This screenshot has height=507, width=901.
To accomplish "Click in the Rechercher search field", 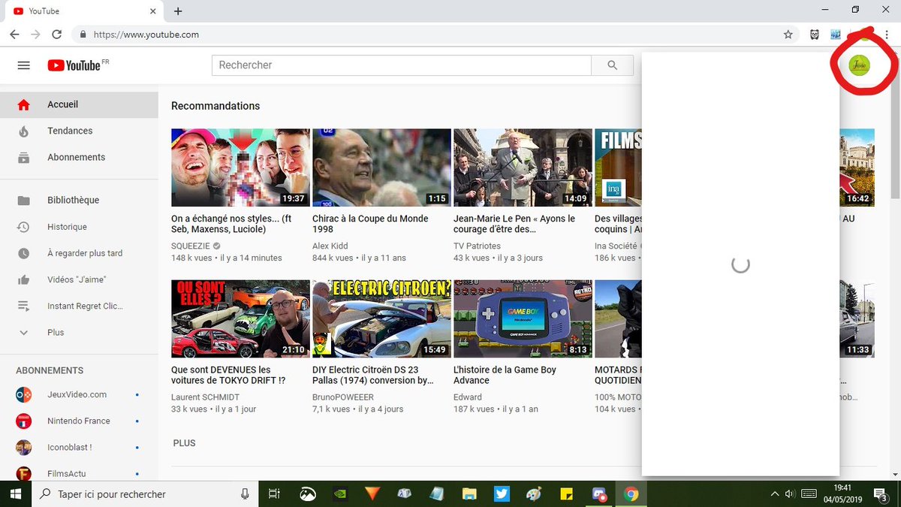I will click(x=402, y=65).
